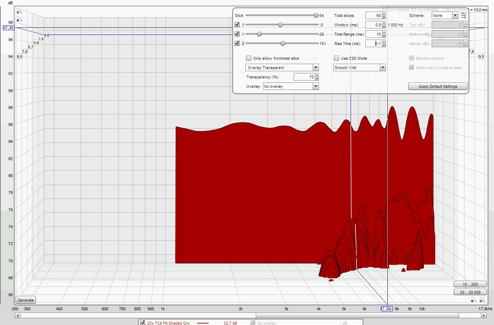494x325 pixels.
Task: Toggle 25x TC9 FR Shaded Gro trace checkbox
Action: point(143,323)
